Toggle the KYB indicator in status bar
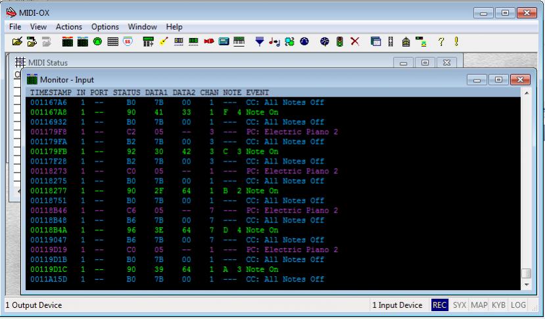 pos(499,305)
